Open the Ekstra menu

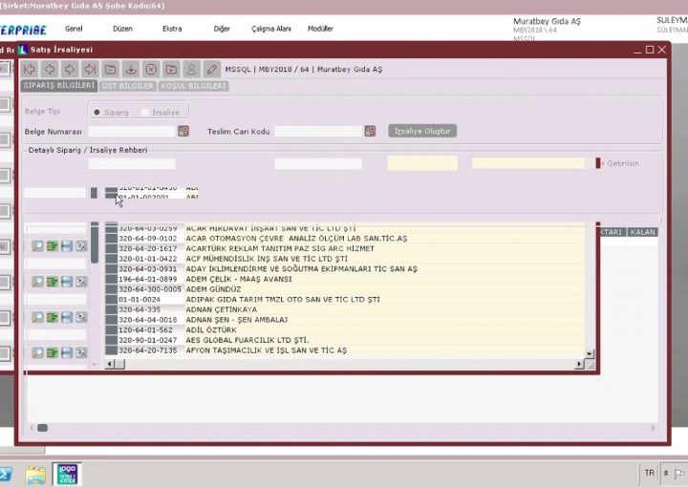(x=172, y=29)
